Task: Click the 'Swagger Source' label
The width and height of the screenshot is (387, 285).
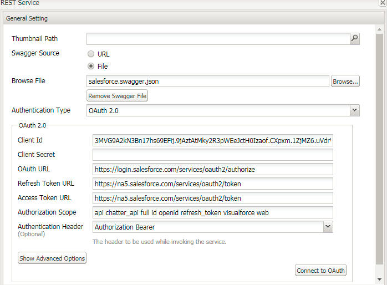Action: [35, 53]
